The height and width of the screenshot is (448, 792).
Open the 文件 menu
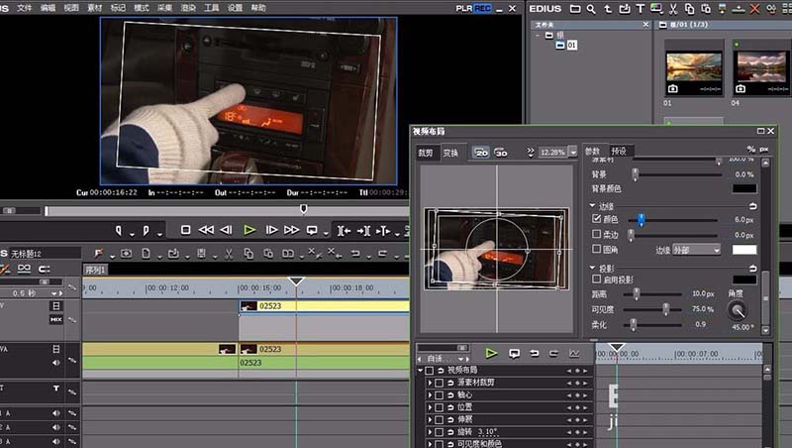click(x=24, y=7)
